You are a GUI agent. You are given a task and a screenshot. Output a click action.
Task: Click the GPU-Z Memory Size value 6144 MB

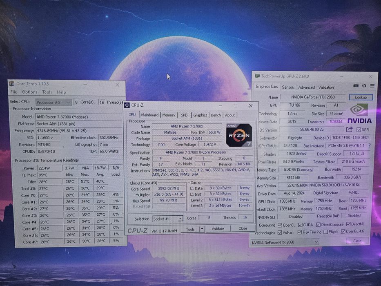(x=293, y=178)
